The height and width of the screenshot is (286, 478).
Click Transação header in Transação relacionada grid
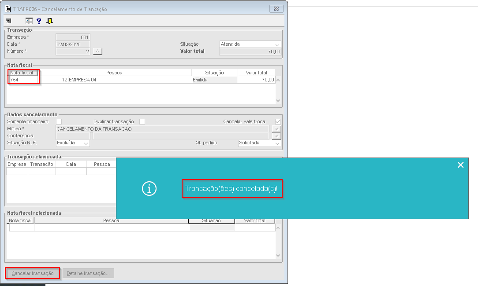point(42,164)
